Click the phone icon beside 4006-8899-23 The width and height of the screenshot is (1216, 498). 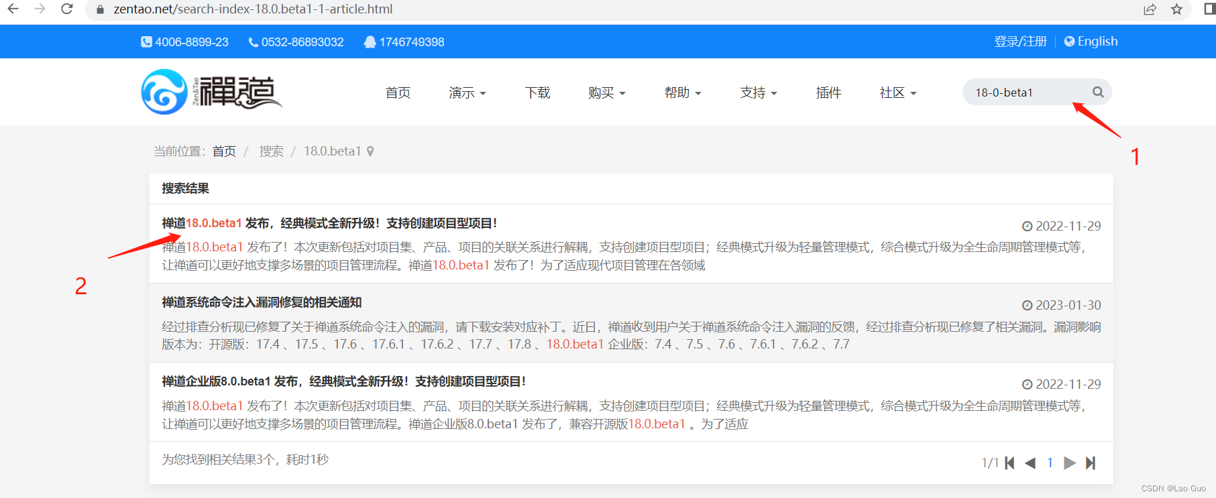[146, 42]
